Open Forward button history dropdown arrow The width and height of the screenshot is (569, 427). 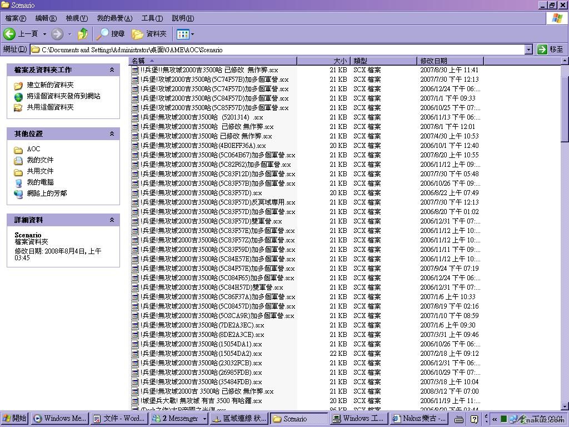(x=69, y=34)
